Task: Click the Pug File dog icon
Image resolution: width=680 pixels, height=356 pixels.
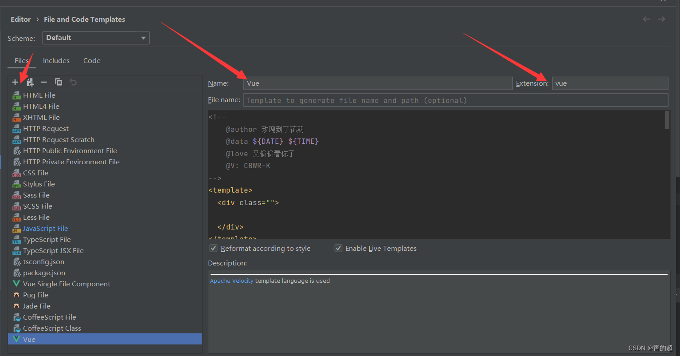Action: (x=16, y=295)
